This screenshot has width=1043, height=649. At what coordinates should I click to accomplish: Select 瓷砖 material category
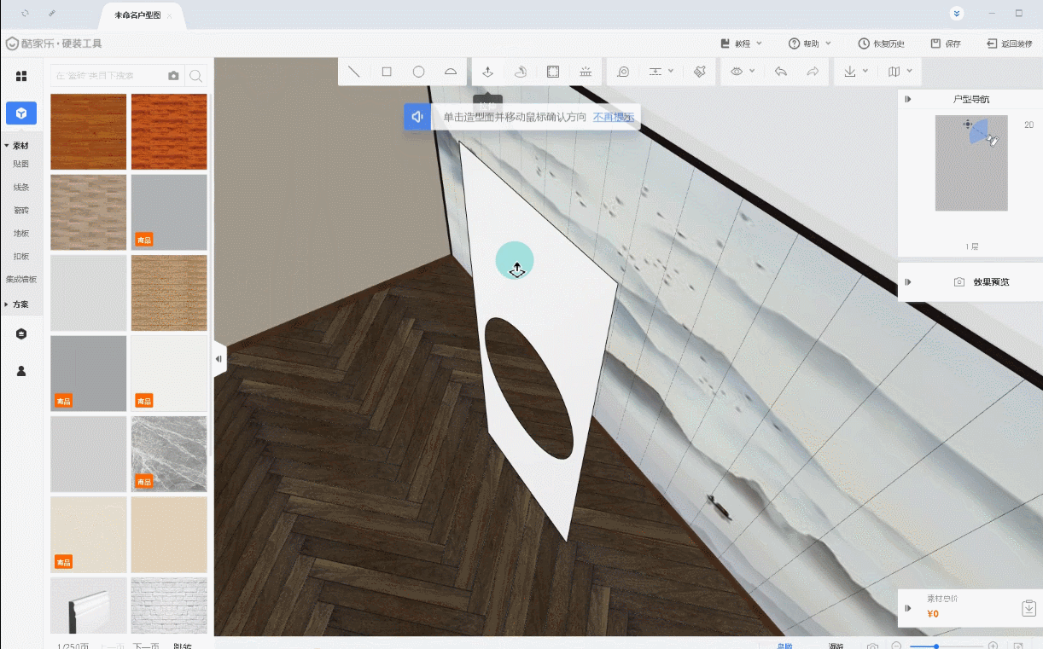click(x=21, y=210)
